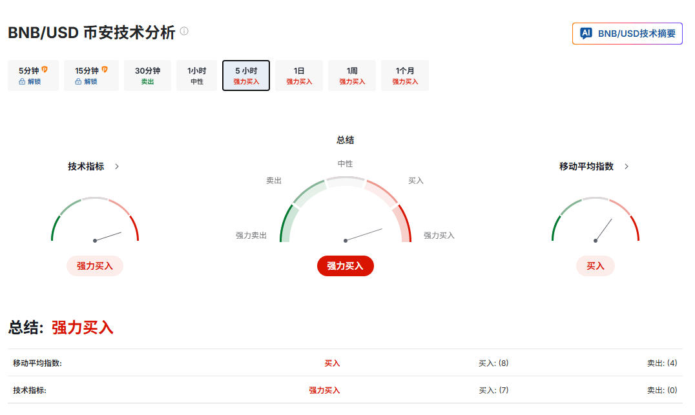Switch to the 1小时 timeframe tab
Image resolution: width=695 pixels, height=415 pixels.
tap(197, 76)
